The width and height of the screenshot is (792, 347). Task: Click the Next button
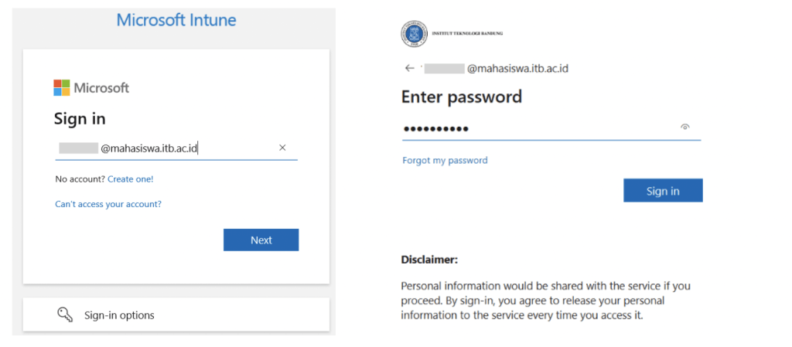261,240
